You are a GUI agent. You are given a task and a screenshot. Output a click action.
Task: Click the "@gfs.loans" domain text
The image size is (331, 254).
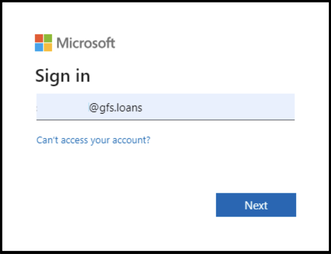[x=116, y=108]
